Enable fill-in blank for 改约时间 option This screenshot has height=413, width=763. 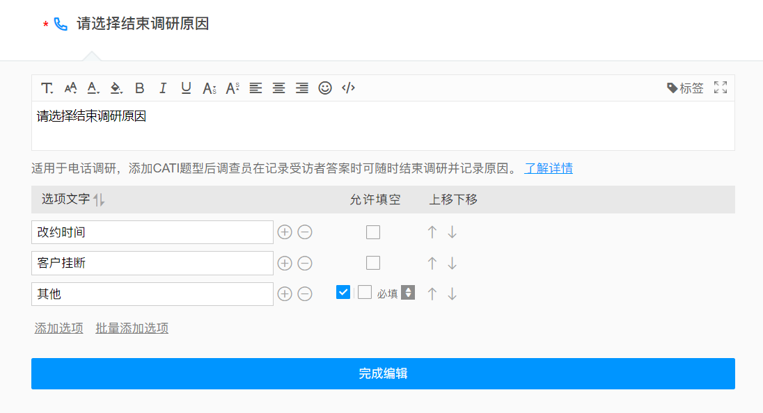tap(373, 232)
